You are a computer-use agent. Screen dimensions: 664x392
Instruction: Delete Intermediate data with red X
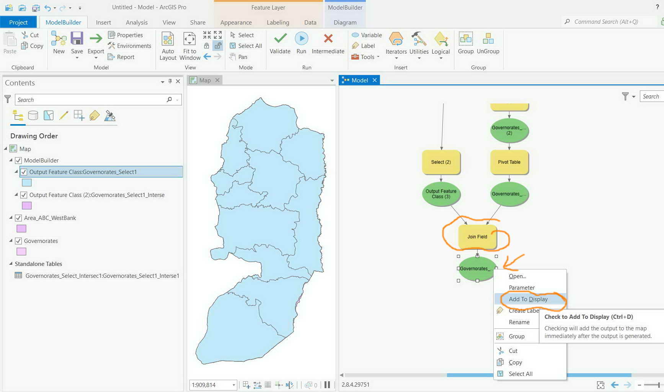pos(328,38)
